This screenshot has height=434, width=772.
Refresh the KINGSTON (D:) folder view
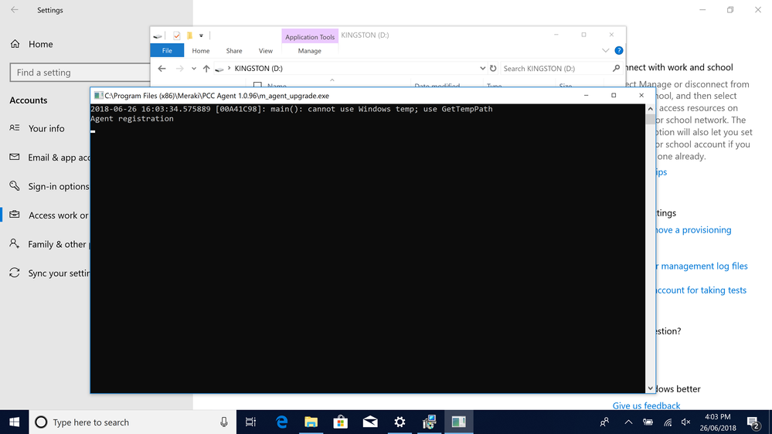pyautogui.click(x=493, y=69)
